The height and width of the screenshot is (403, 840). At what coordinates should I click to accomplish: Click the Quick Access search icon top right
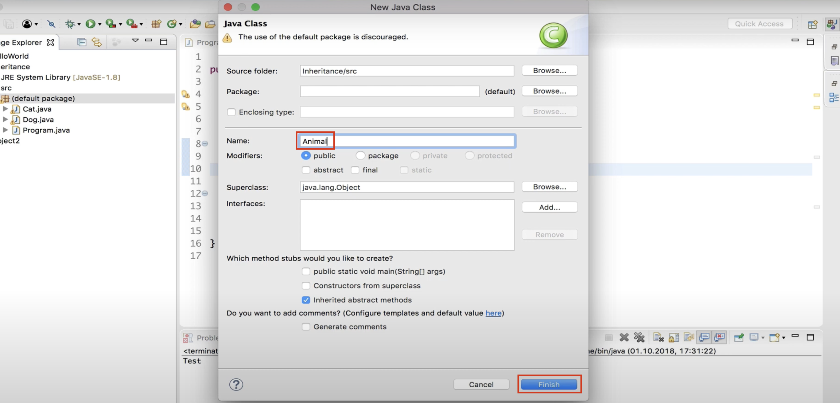click(759, 24)
